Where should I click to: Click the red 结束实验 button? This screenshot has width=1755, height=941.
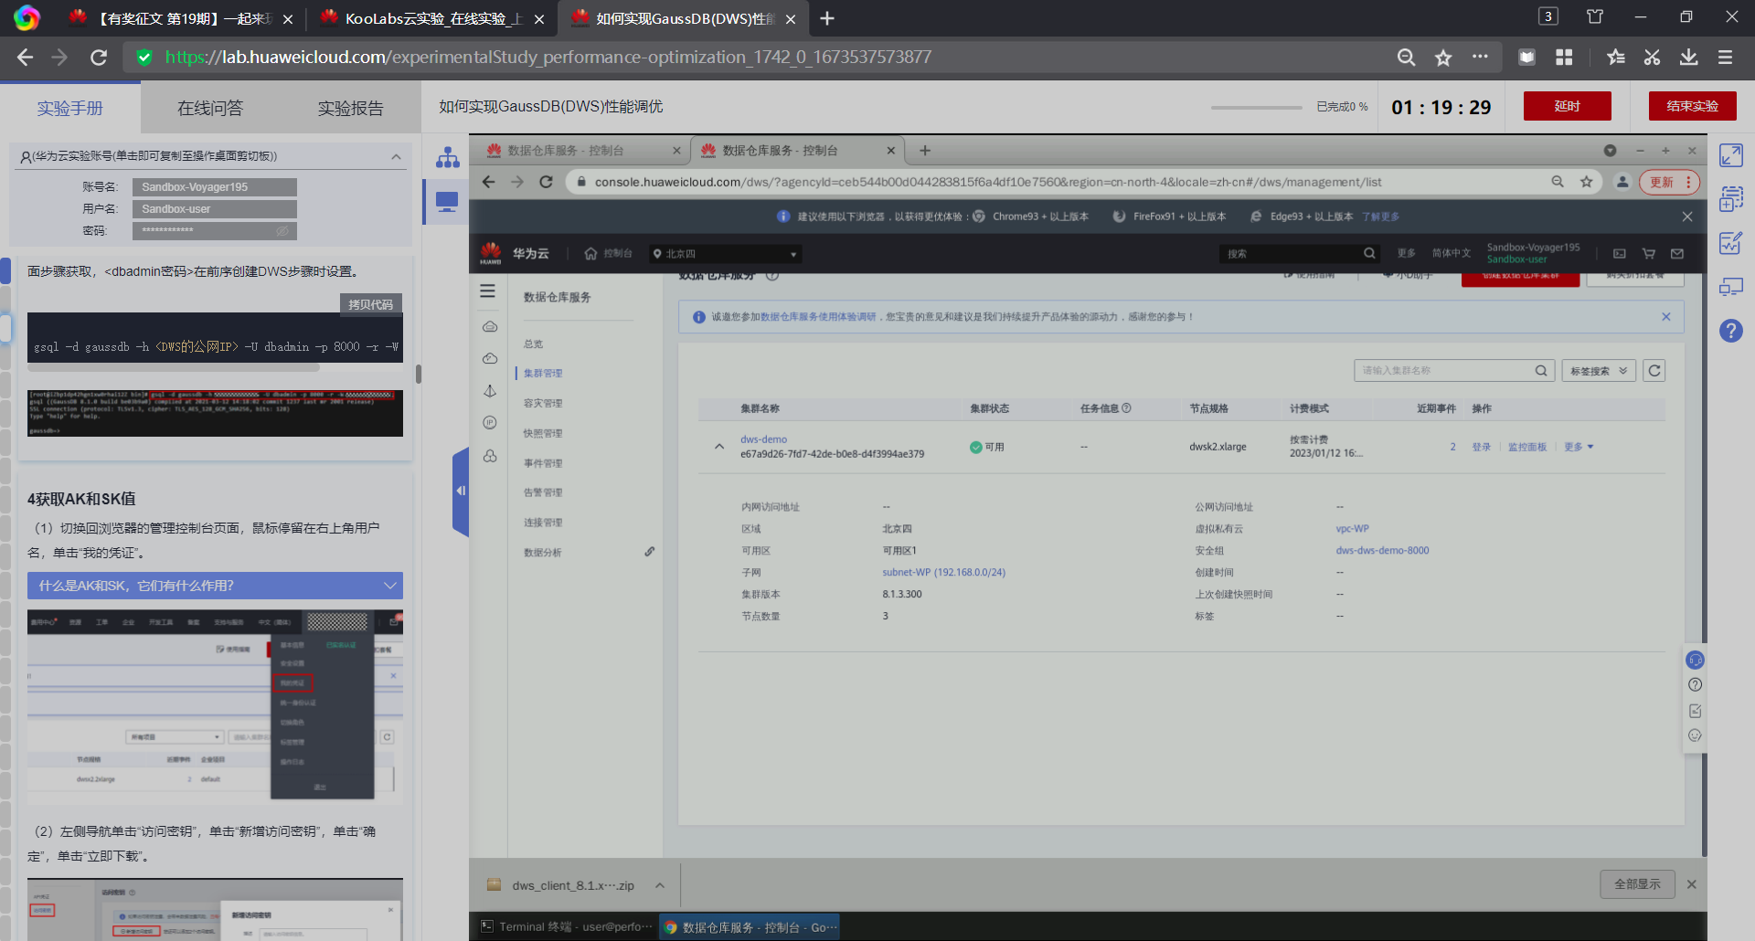pyautogui.click(x=1692, y=106)
